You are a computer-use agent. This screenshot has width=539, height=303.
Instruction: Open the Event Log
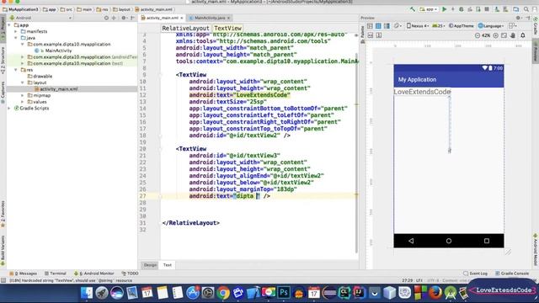click(x=475, y=274)
